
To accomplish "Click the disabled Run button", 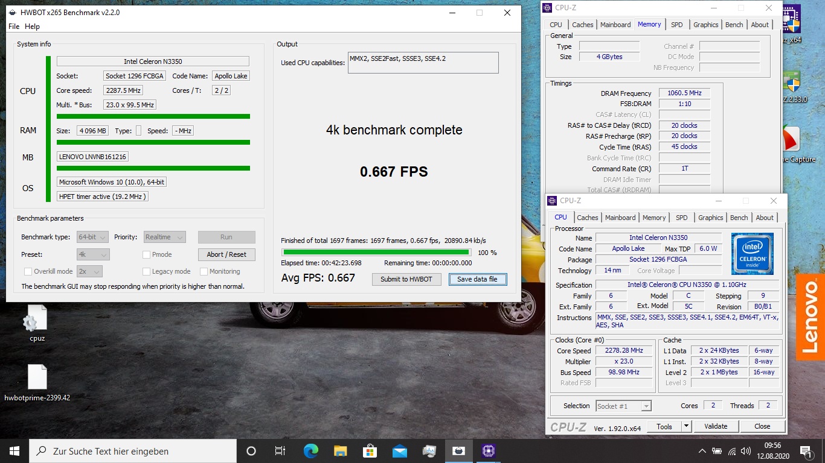I will [x=226, y=237].
